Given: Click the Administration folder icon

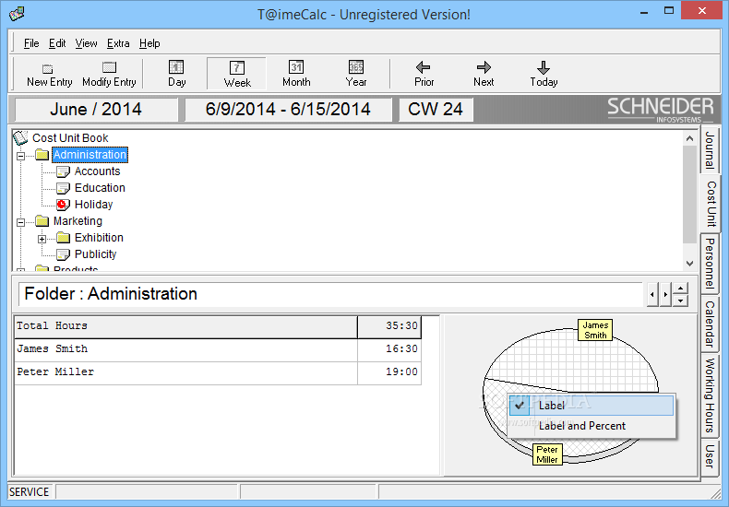Looking at the screenshot, I should pyautogui.click(x=42, y=155).
